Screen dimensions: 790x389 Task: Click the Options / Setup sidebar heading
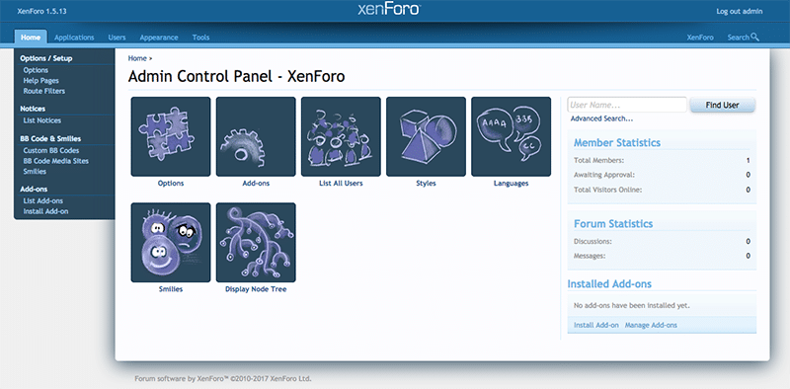[46, 58]
